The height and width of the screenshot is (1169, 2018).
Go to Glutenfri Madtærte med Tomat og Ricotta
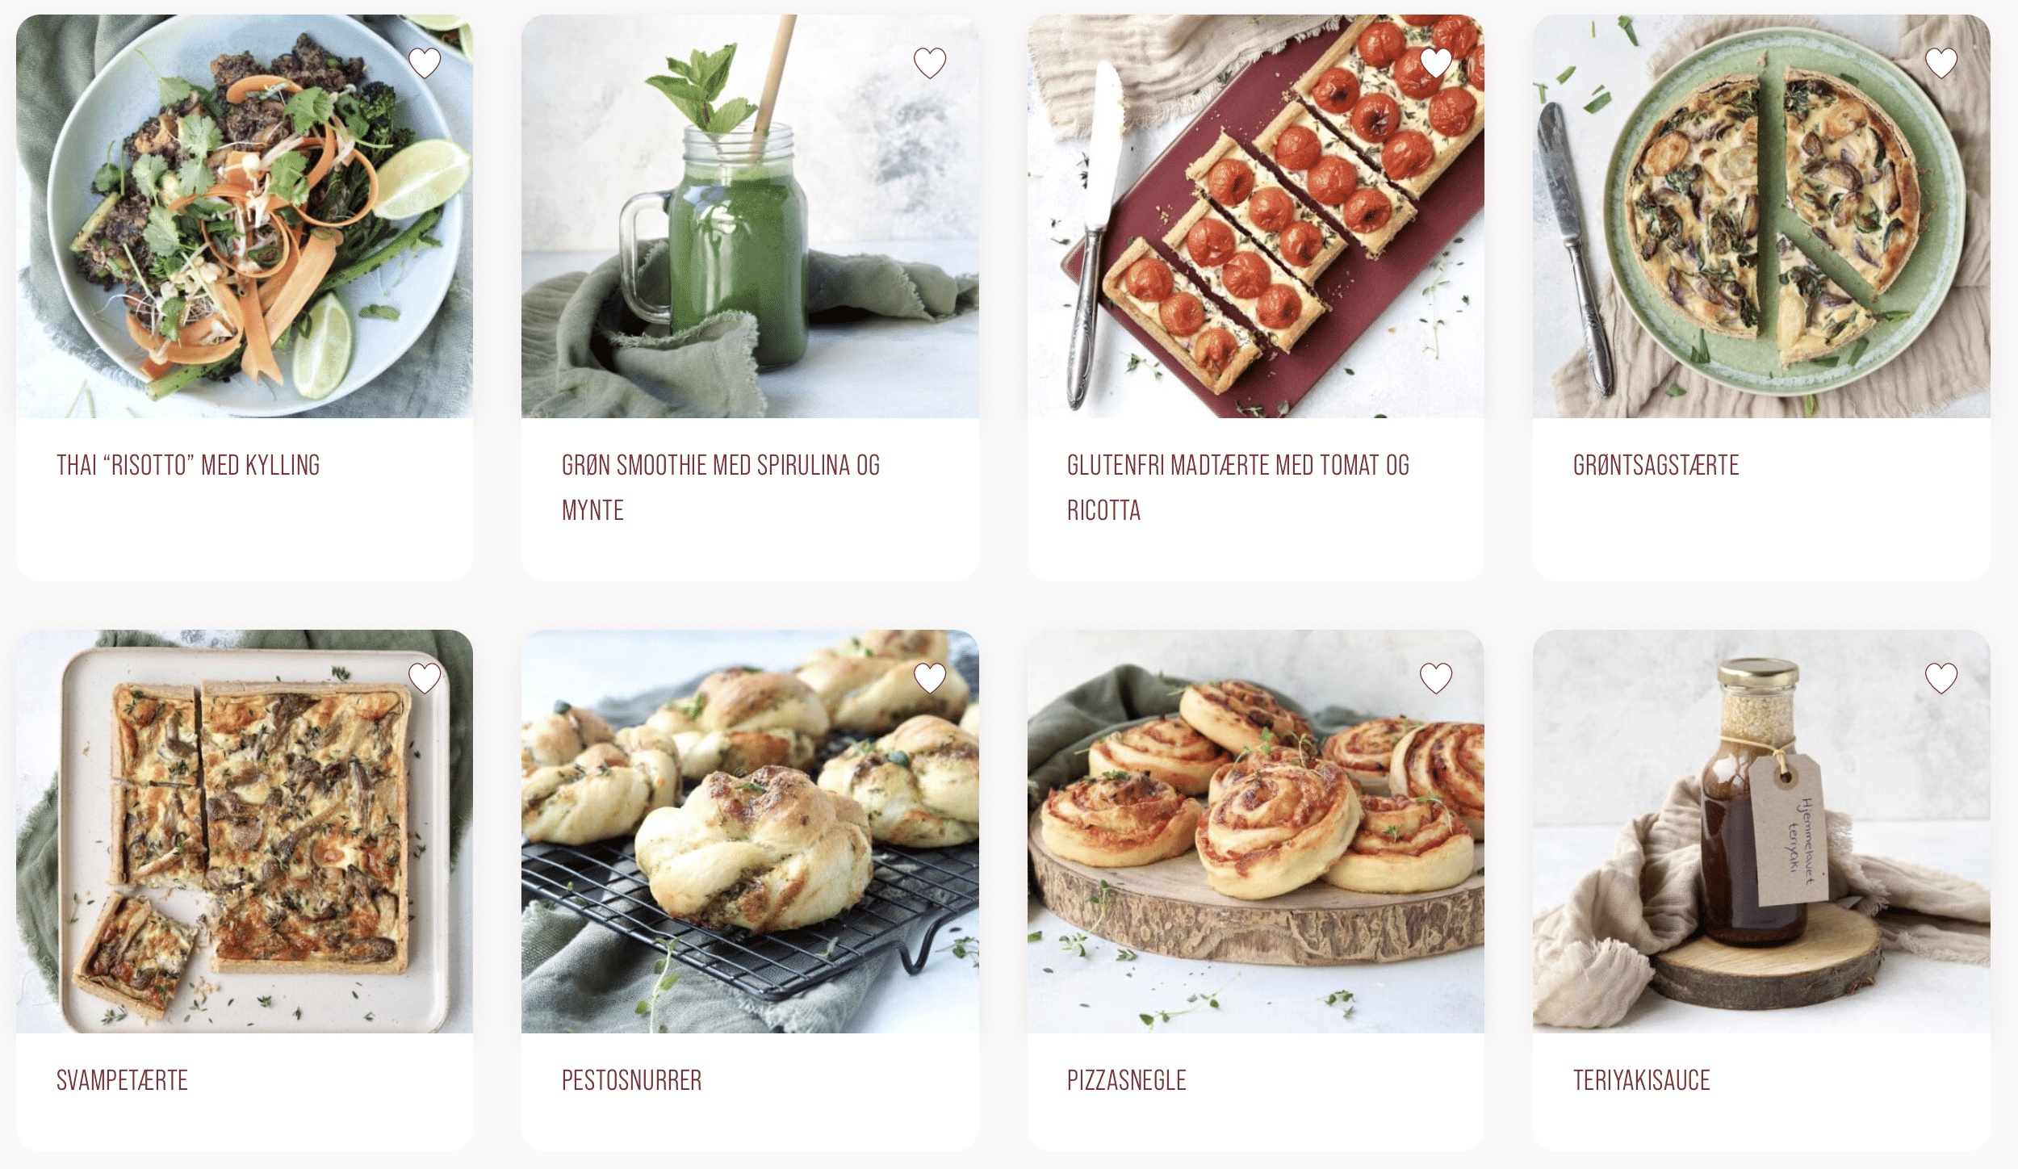1238,488
